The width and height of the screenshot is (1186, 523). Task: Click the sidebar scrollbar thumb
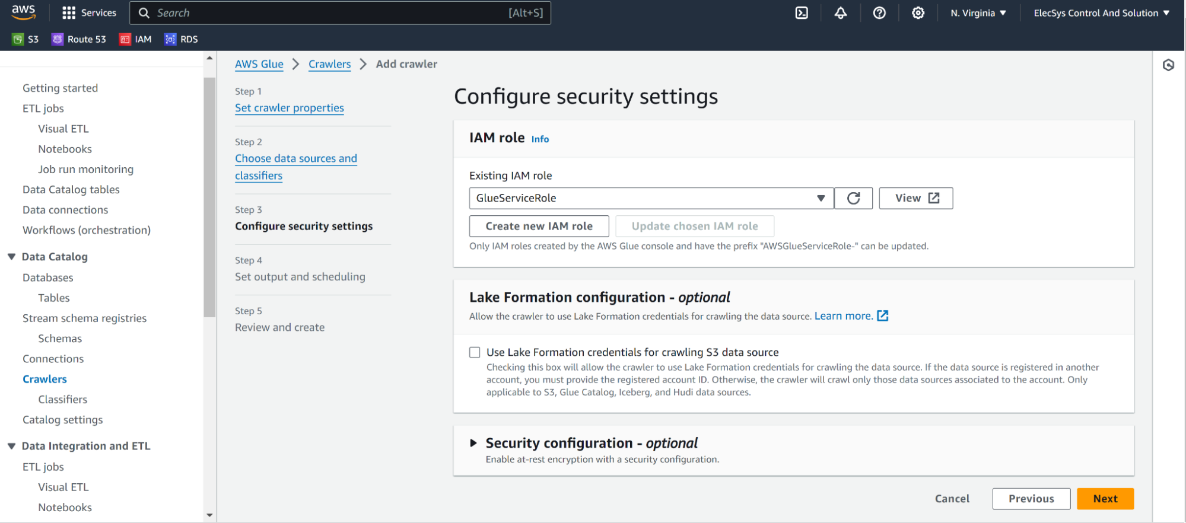(209, 197)
